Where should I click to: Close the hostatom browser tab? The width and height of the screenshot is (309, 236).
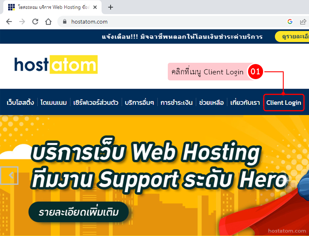point(95,7)
